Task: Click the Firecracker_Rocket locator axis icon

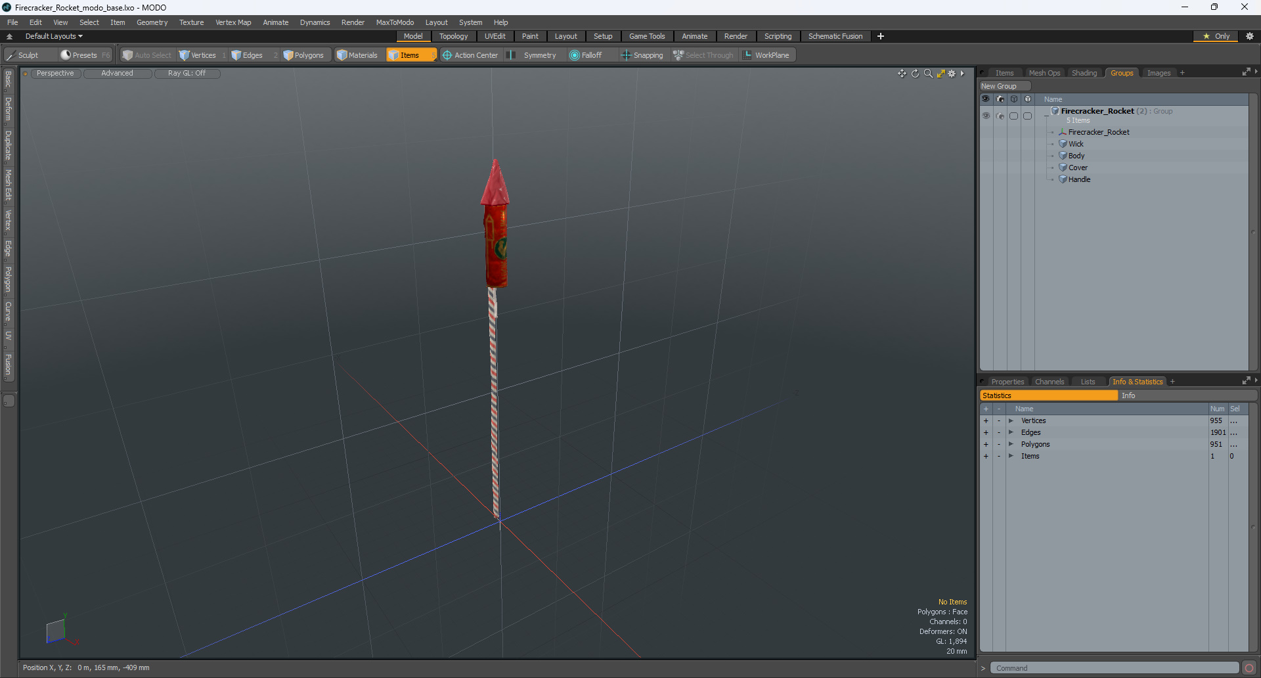Action: point(1063,132)
